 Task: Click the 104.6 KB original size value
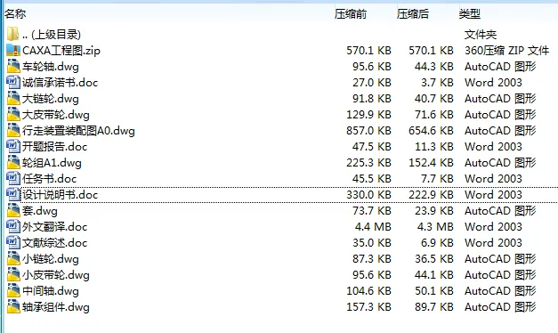coord(368,291)
